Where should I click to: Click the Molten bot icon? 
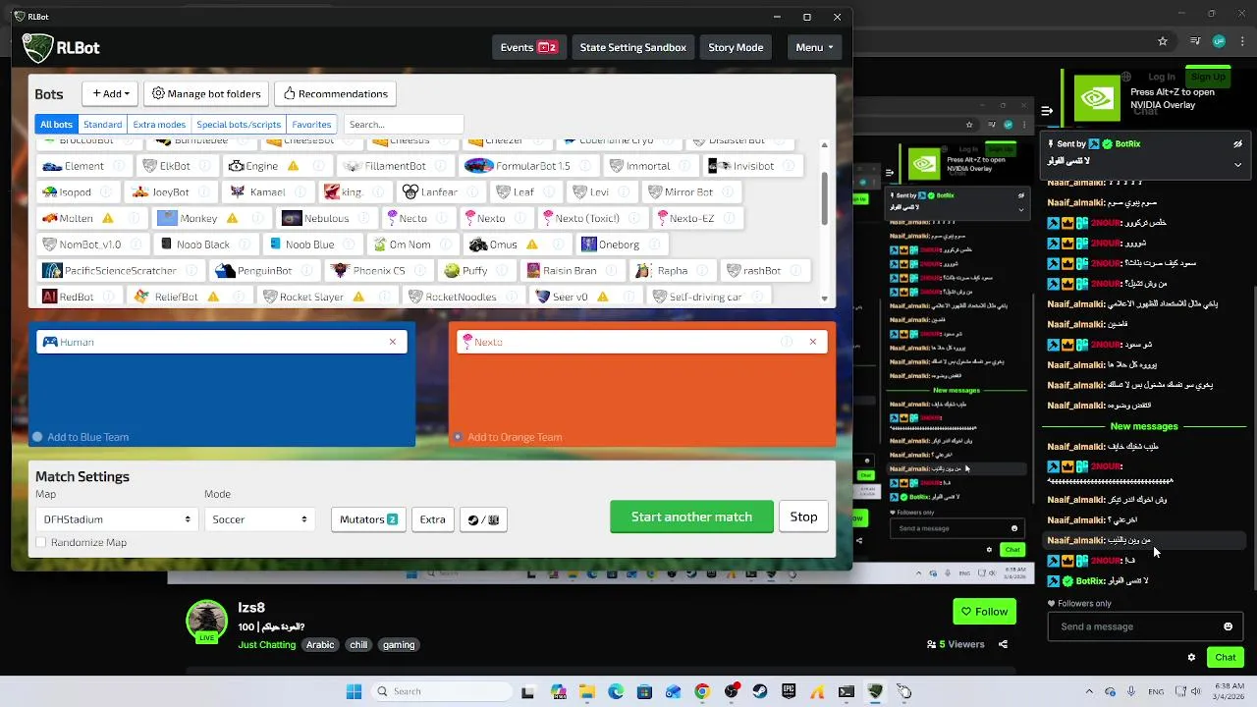[x=49, y=218]
